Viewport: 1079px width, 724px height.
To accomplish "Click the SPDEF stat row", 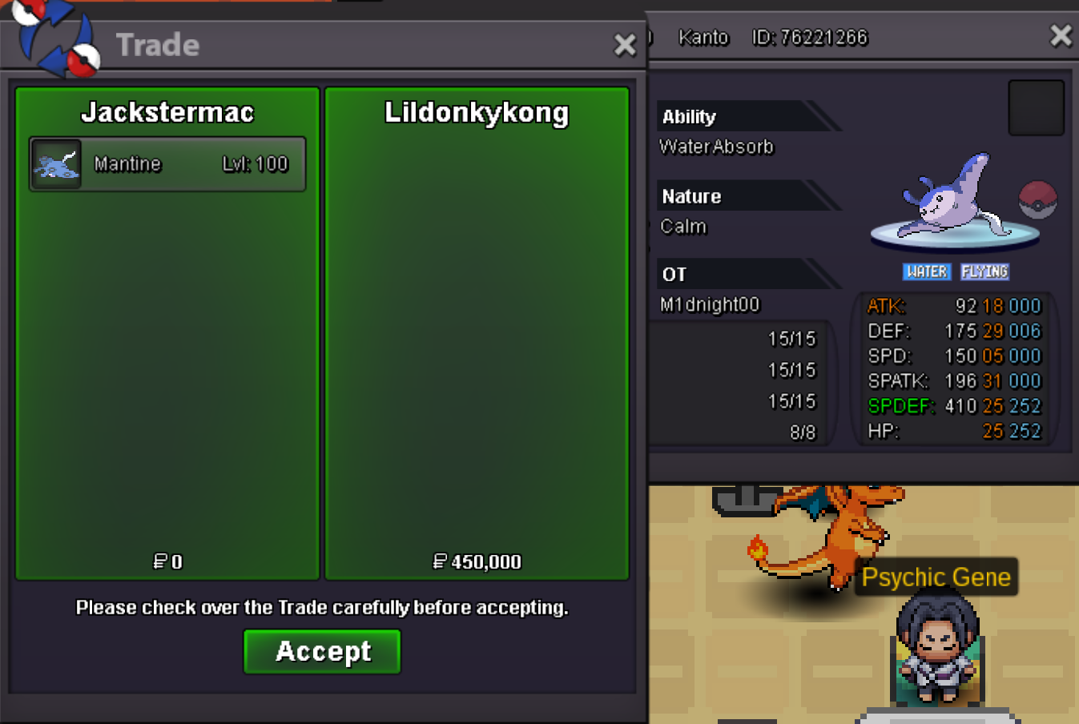I will pos(954,406).
